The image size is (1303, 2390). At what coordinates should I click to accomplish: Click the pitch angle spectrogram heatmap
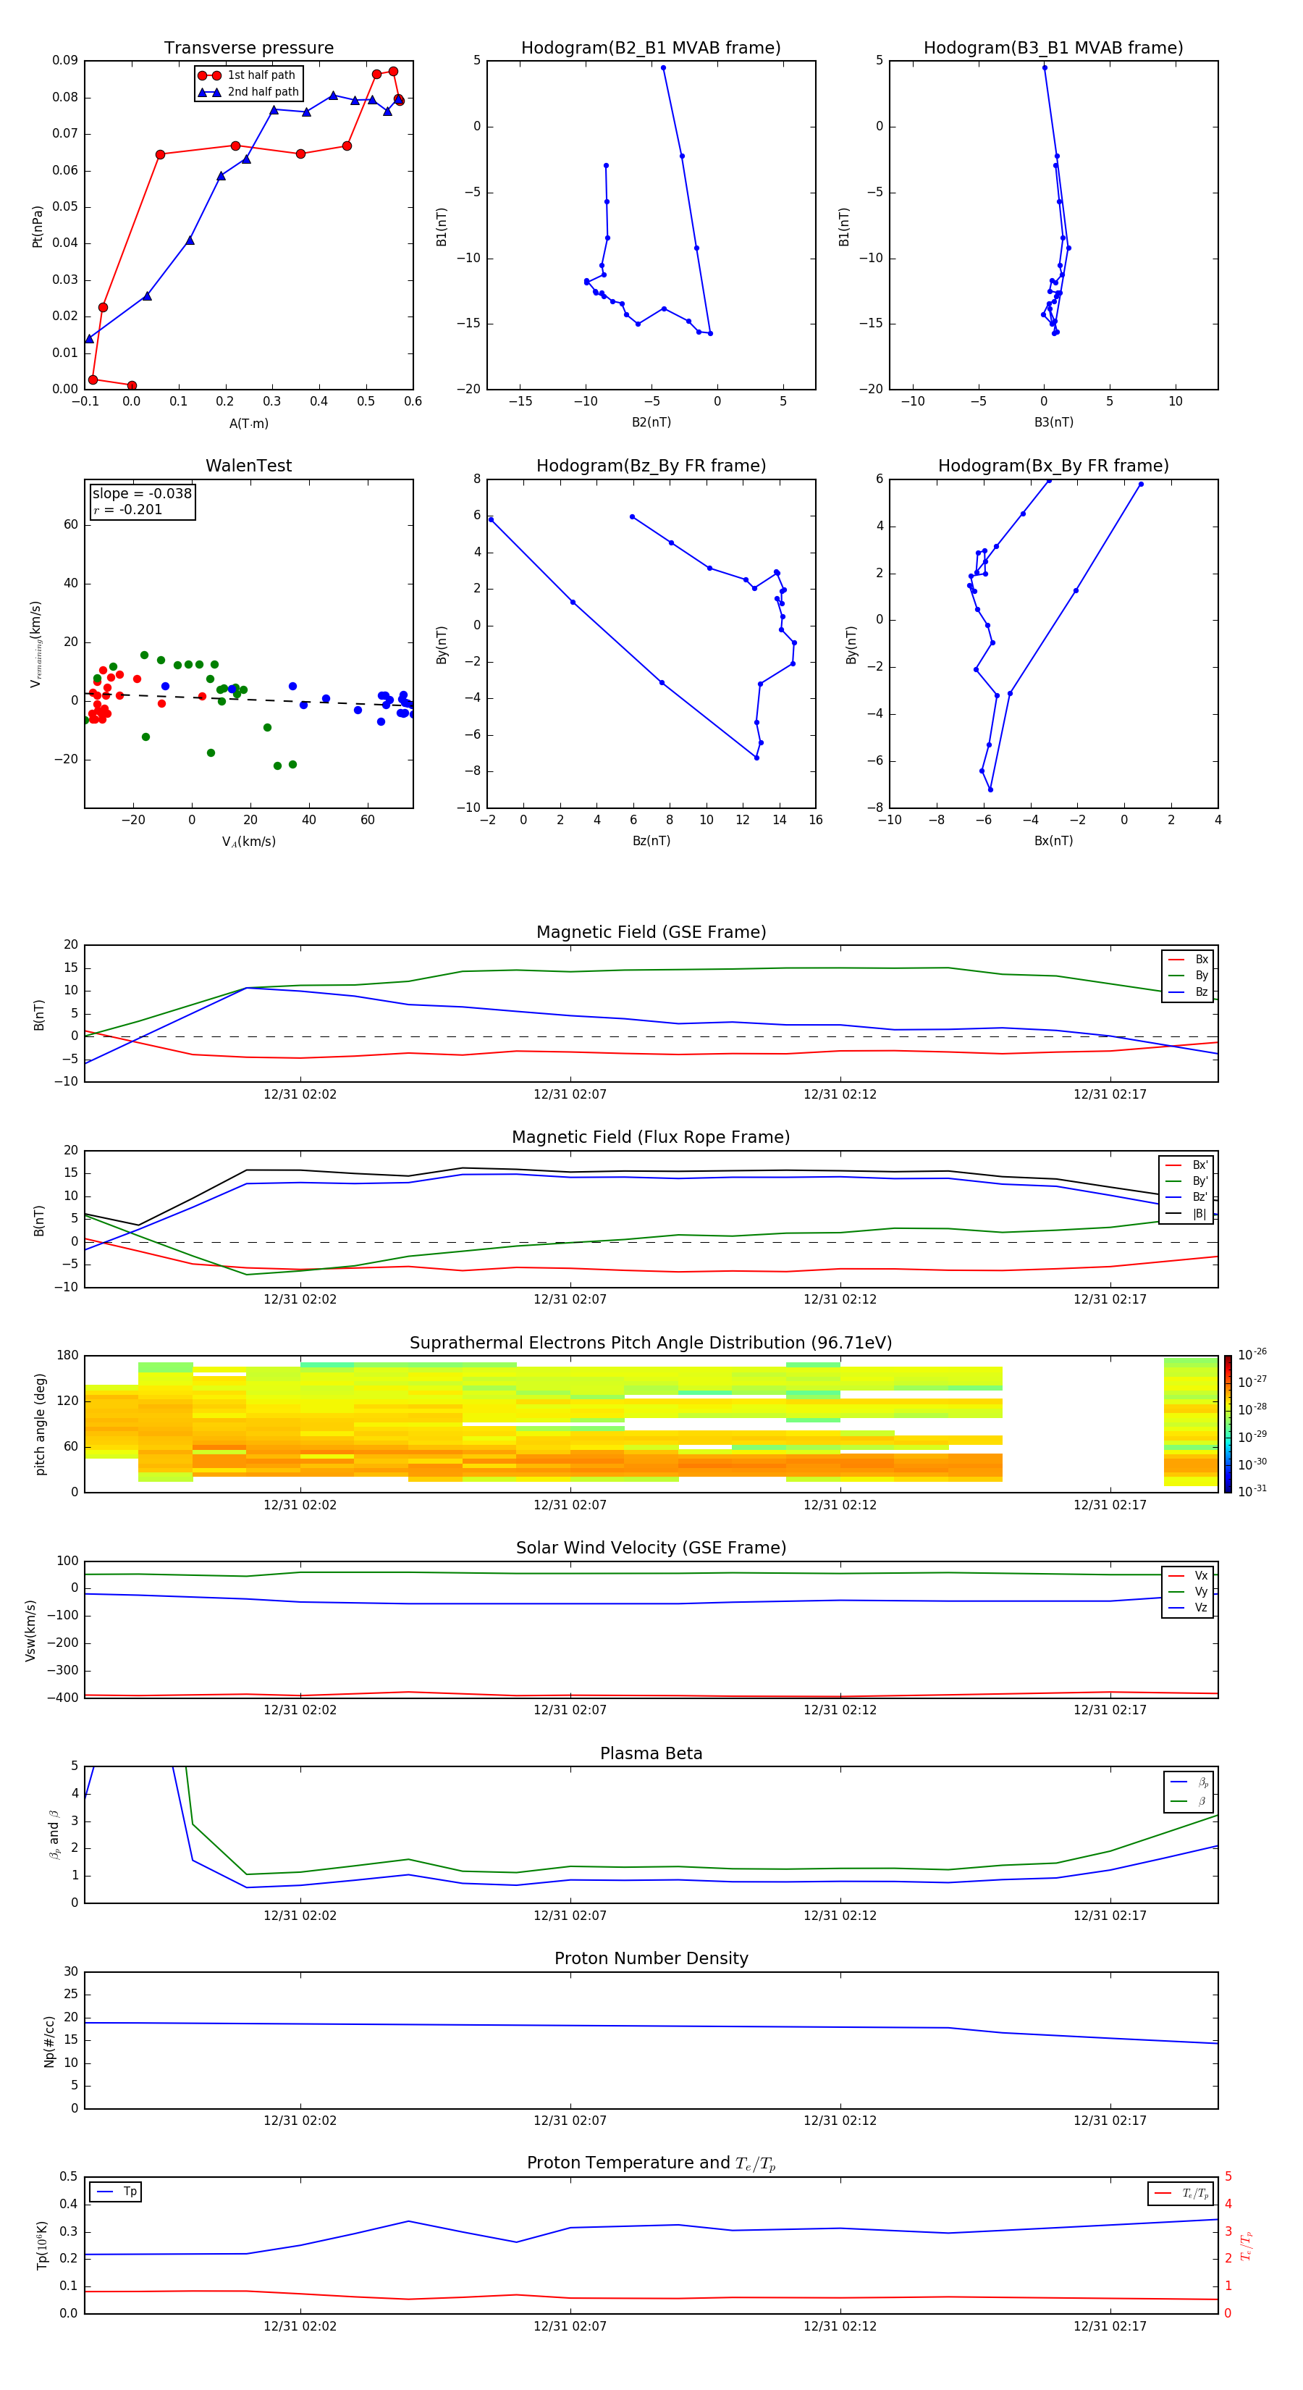[651, 1424]
